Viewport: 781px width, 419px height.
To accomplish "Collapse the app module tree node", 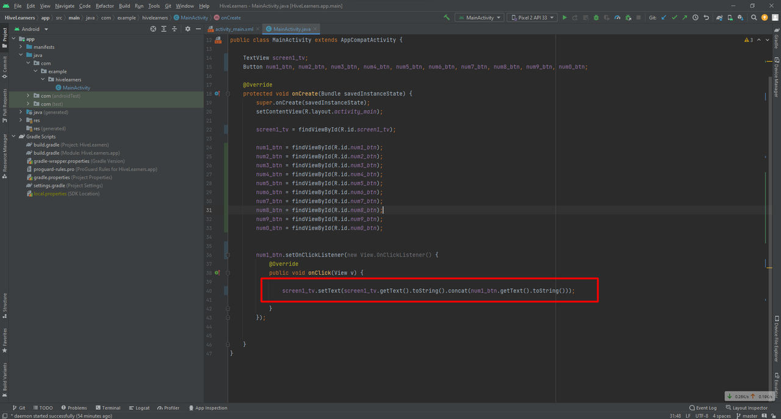I will pyautogui.click(x=13, y=39).
